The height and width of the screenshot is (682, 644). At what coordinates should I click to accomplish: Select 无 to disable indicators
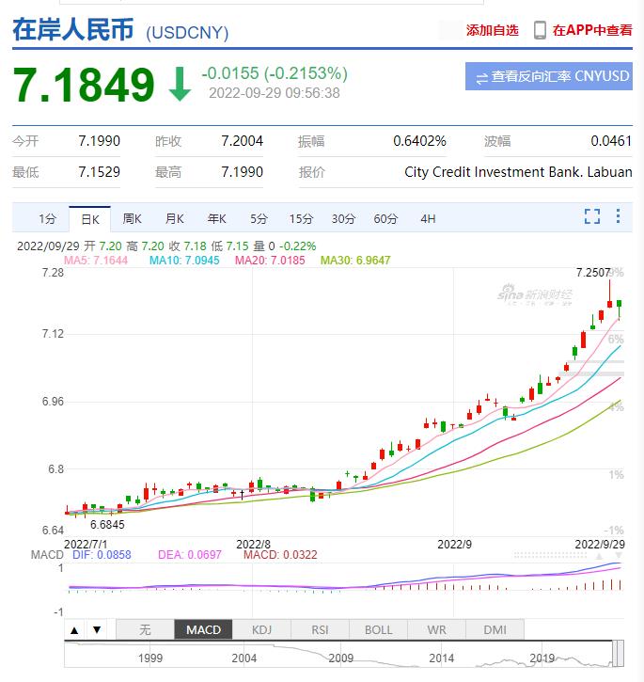[x=144, y=629]
